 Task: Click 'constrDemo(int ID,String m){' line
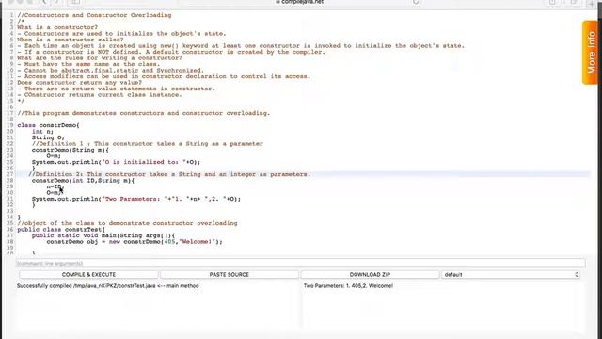click(x=83, y=181)
